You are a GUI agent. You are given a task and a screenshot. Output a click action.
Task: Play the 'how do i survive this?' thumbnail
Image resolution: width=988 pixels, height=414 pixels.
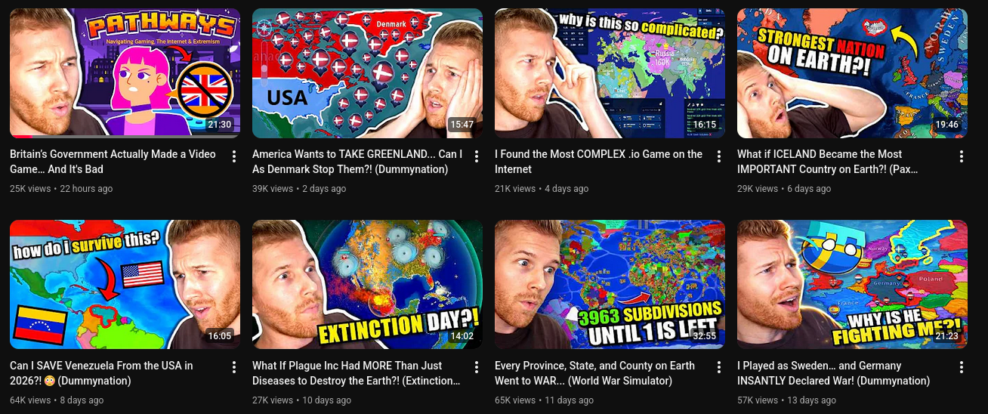[x=125, y=285]
